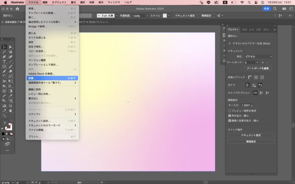Pick the Hand tool
This screenshot has width=295, height=184.
click(x=11, y=110)
